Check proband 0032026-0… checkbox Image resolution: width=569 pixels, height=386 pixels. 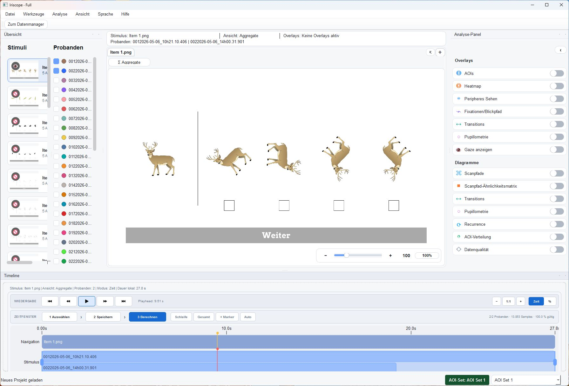pos(56,80)
